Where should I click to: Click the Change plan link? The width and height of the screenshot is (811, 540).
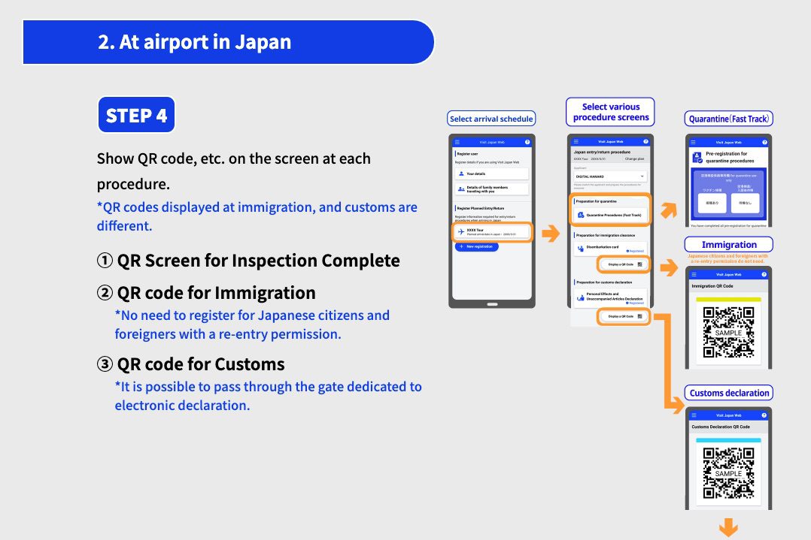click(634, 159)
